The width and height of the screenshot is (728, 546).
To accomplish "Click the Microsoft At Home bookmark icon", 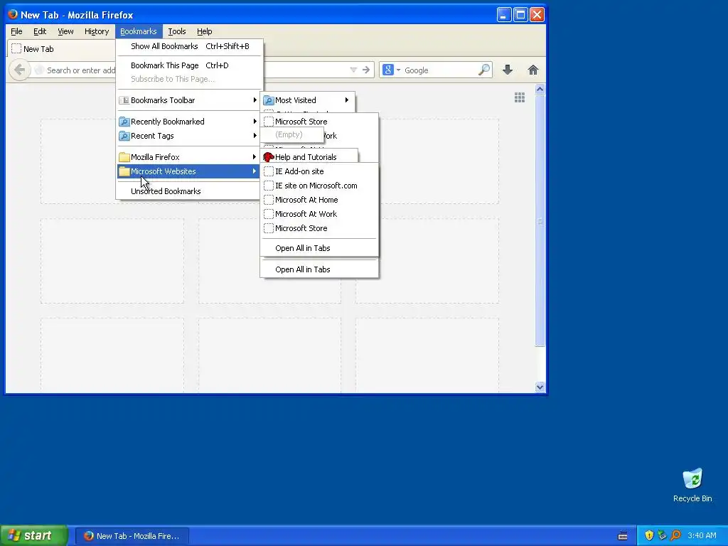I will pyautogui.click(x=268, y=200).
